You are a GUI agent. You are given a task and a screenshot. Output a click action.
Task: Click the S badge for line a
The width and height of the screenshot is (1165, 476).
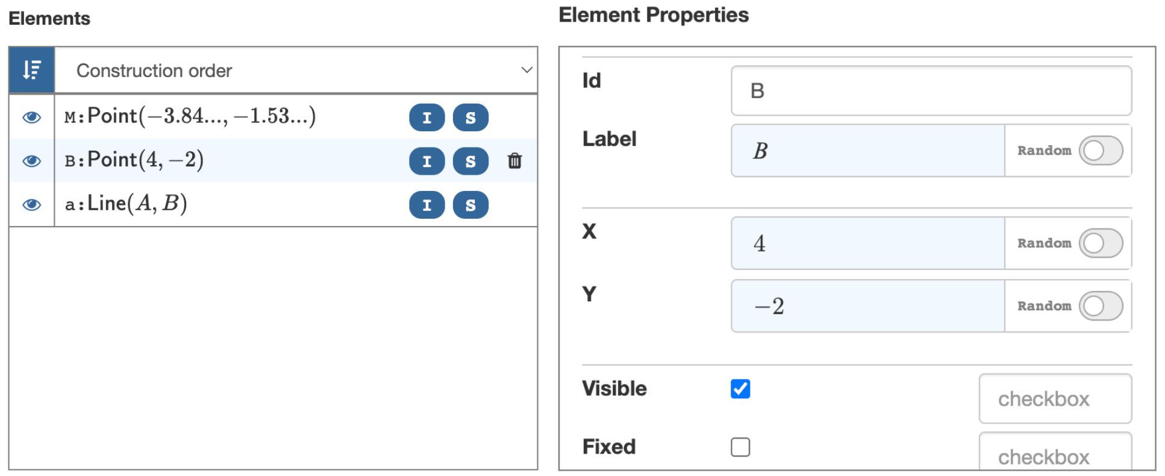470,205
